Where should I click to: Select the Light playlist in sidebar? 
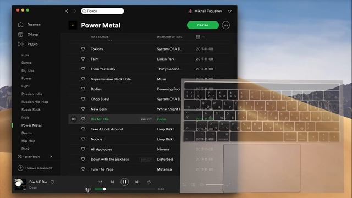[25, 86]
